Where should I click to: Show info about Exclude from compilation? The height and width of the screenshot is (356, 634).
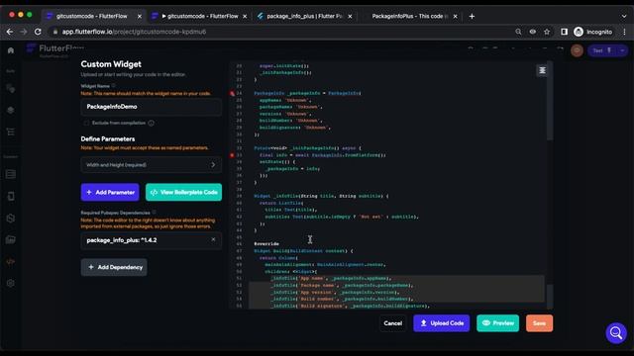click(x=152, y=123)
